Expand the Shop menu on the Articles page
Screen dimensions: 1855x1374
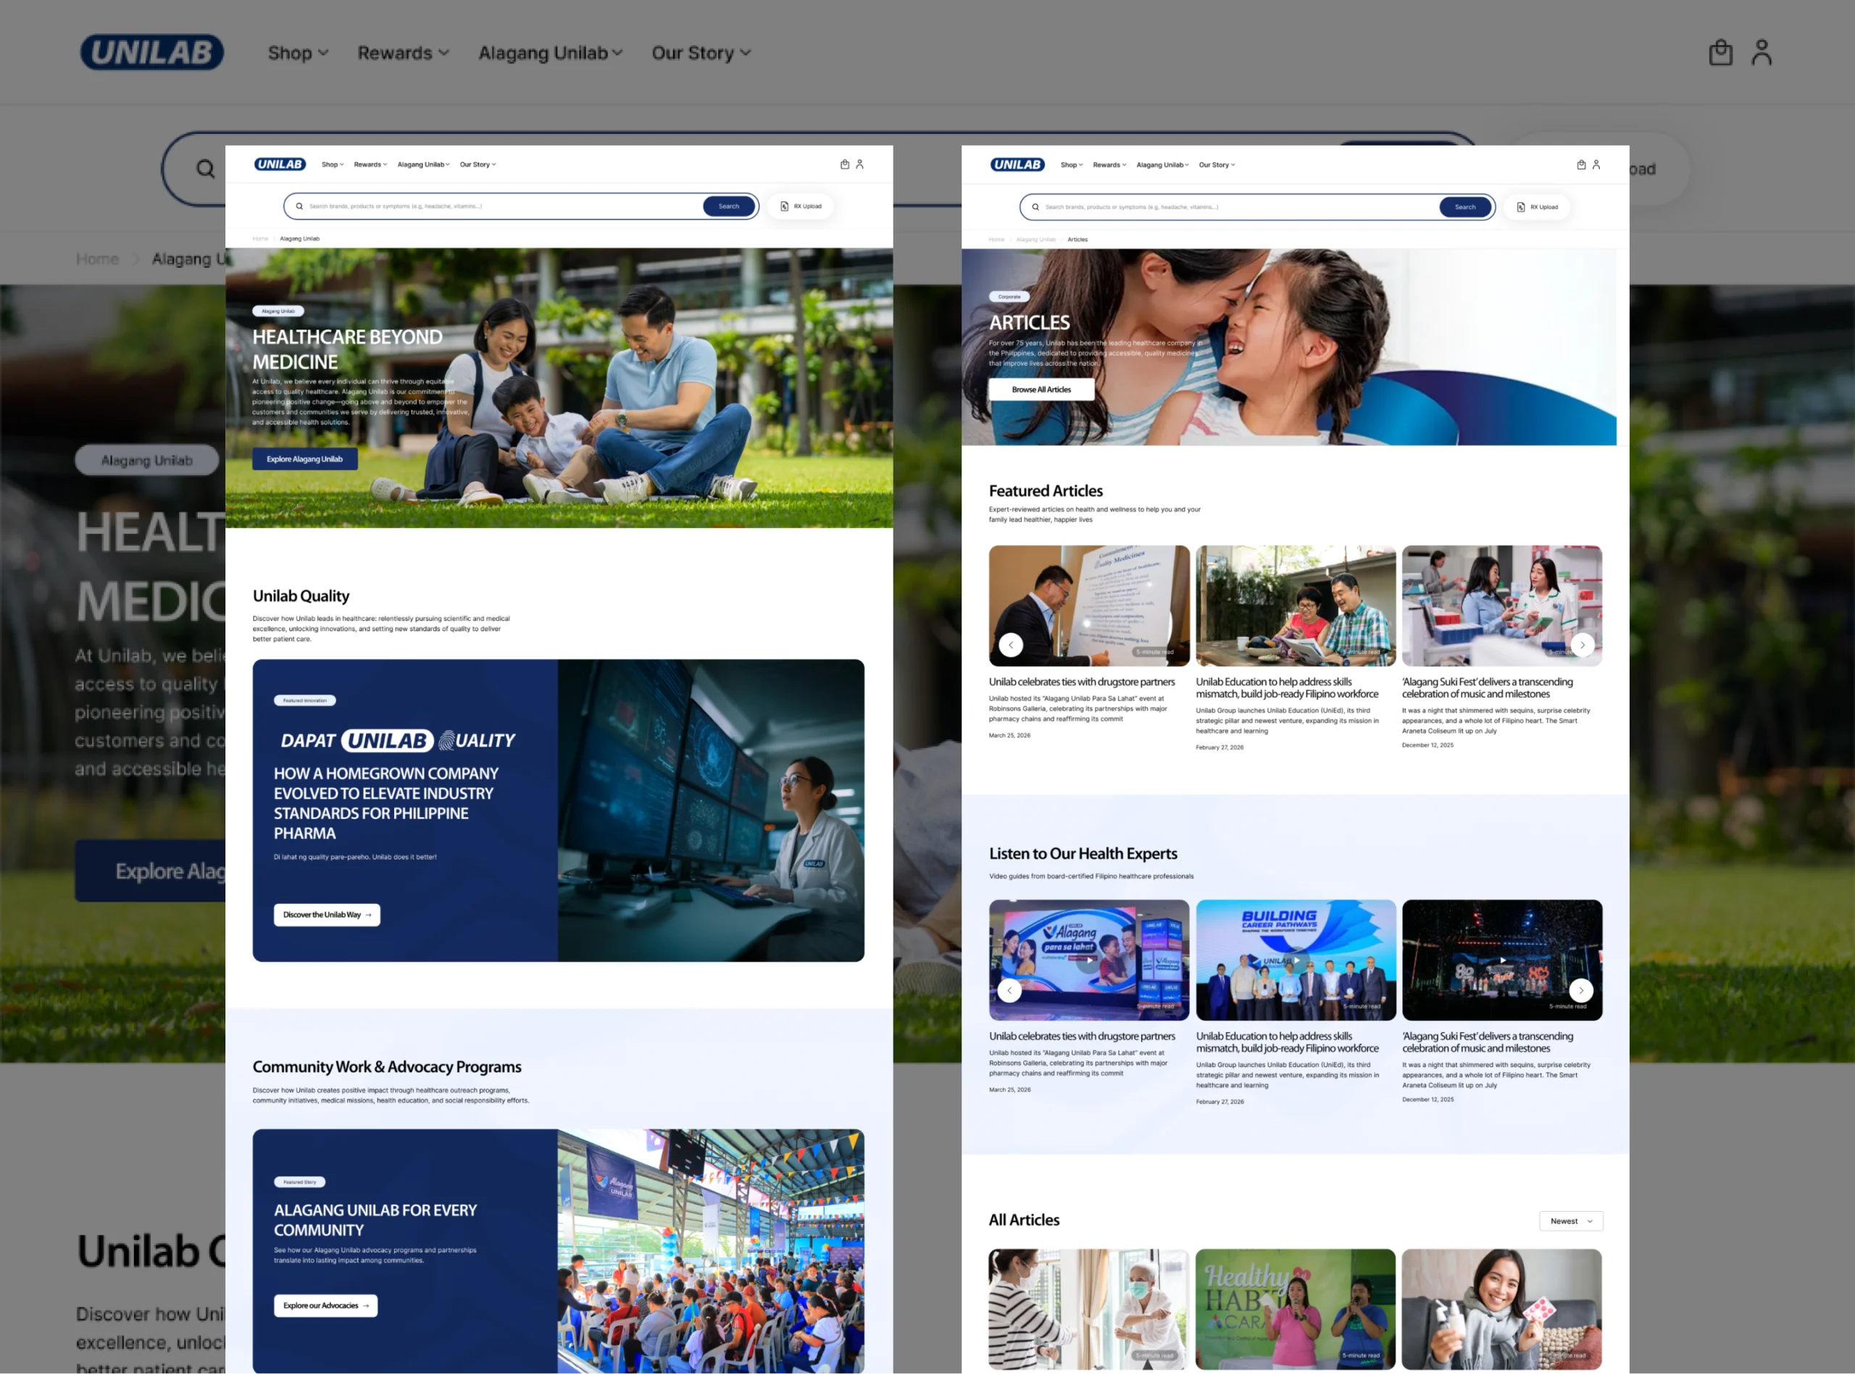(x=1072, y=164)
